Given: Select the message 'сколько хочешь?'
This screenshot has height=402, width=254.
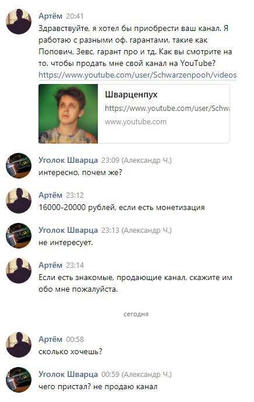Looking at the screenshot, I should 70,351.
